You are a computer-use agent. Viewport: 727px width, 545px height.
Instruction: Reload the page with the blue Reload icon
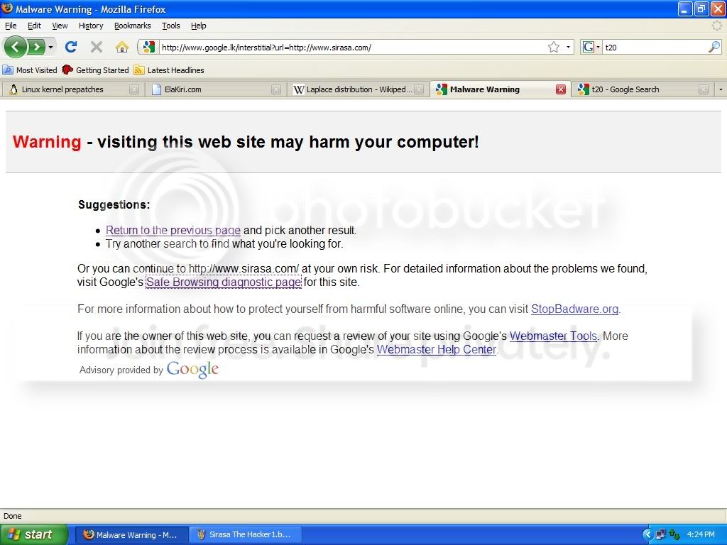pyautogui.click(x=71, y=47)
